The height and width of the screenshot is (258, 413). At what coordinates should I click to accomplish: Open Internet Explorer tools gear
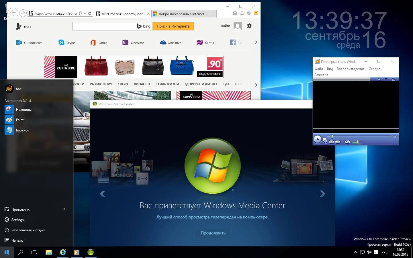point(249,13)
